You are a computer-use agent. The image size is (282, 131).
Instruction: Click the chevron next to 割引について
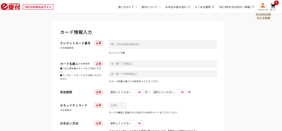(x=160, y=7)
